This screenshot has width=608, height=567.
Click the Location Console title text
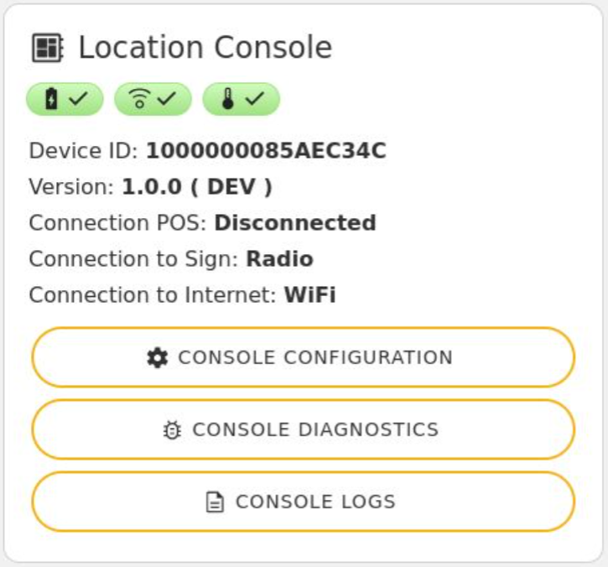pyautogui.click(x=205, y=48)
